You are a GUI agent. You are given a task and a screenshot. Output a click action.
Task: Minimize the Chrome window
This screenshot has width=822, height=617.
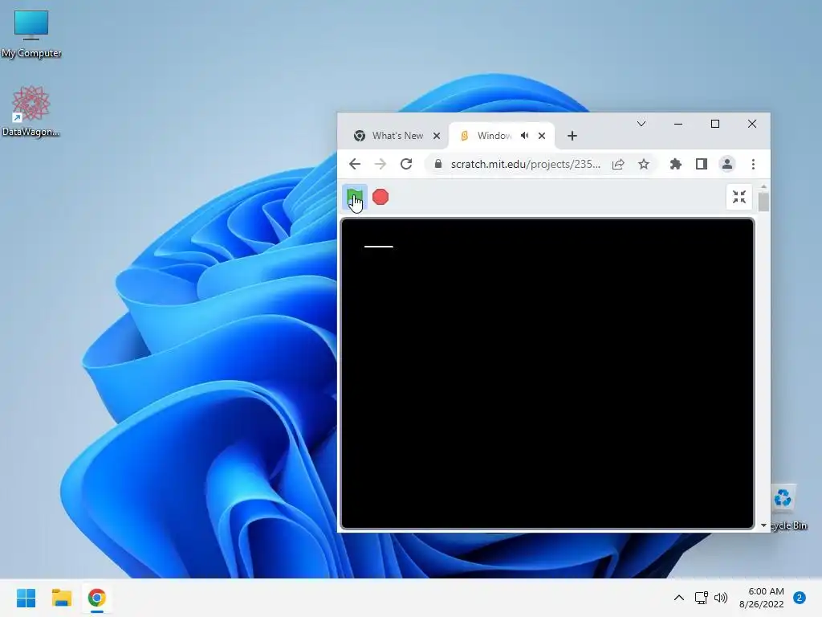[678, 124]
